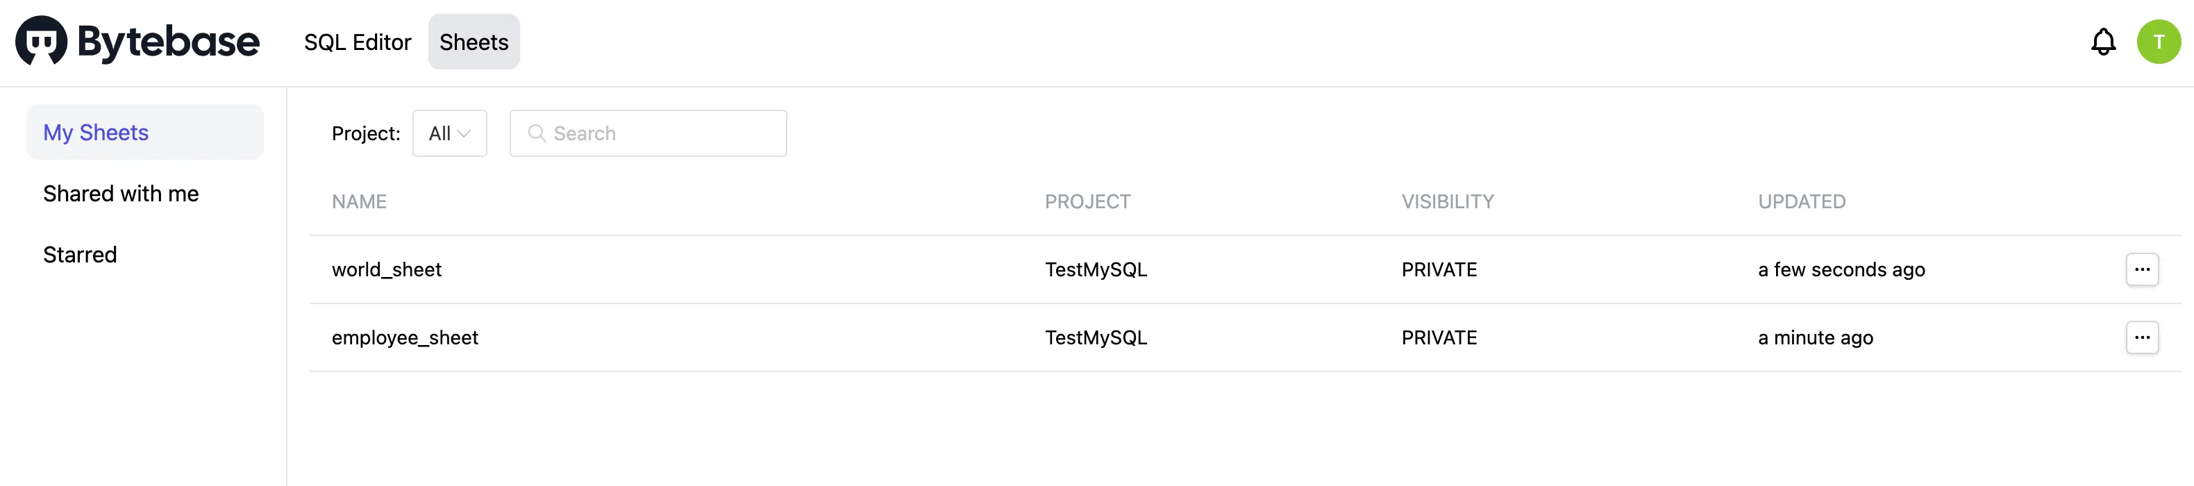Screen dimensions: 2194x486
Task: Focus the Search sheets field
Action: [x=648, y=133]
